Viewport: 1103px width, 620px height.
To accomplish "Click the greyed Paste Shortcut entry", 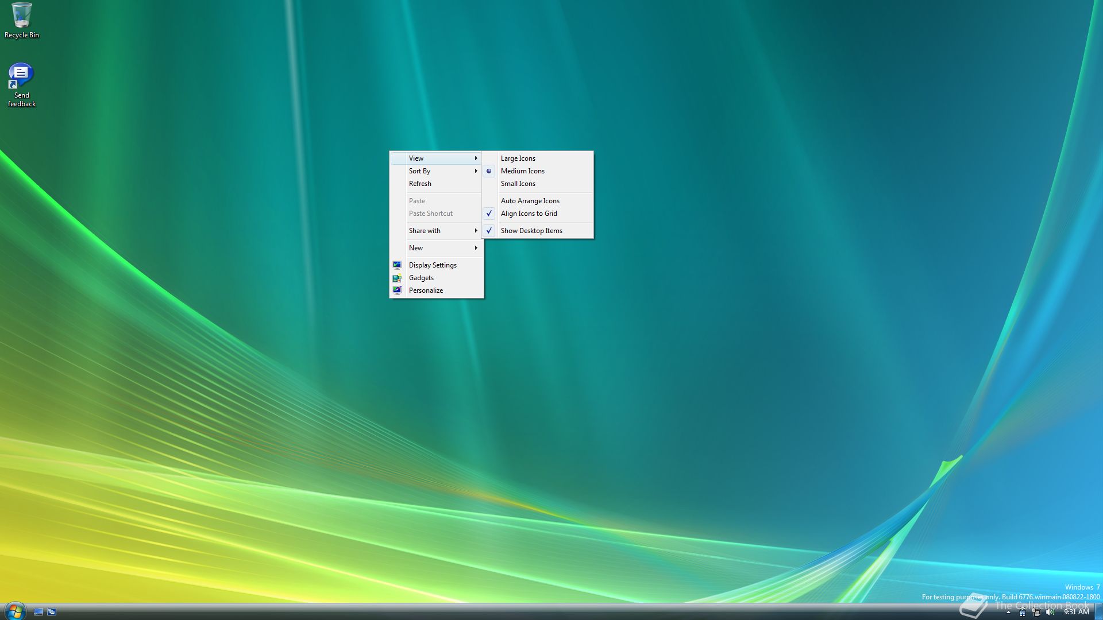I will [436, 214].
